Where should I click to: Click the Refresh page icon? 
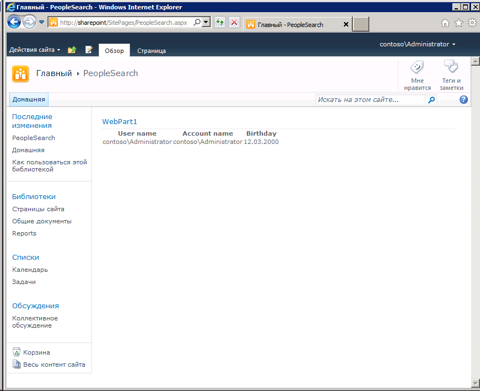tap(219, 22)
